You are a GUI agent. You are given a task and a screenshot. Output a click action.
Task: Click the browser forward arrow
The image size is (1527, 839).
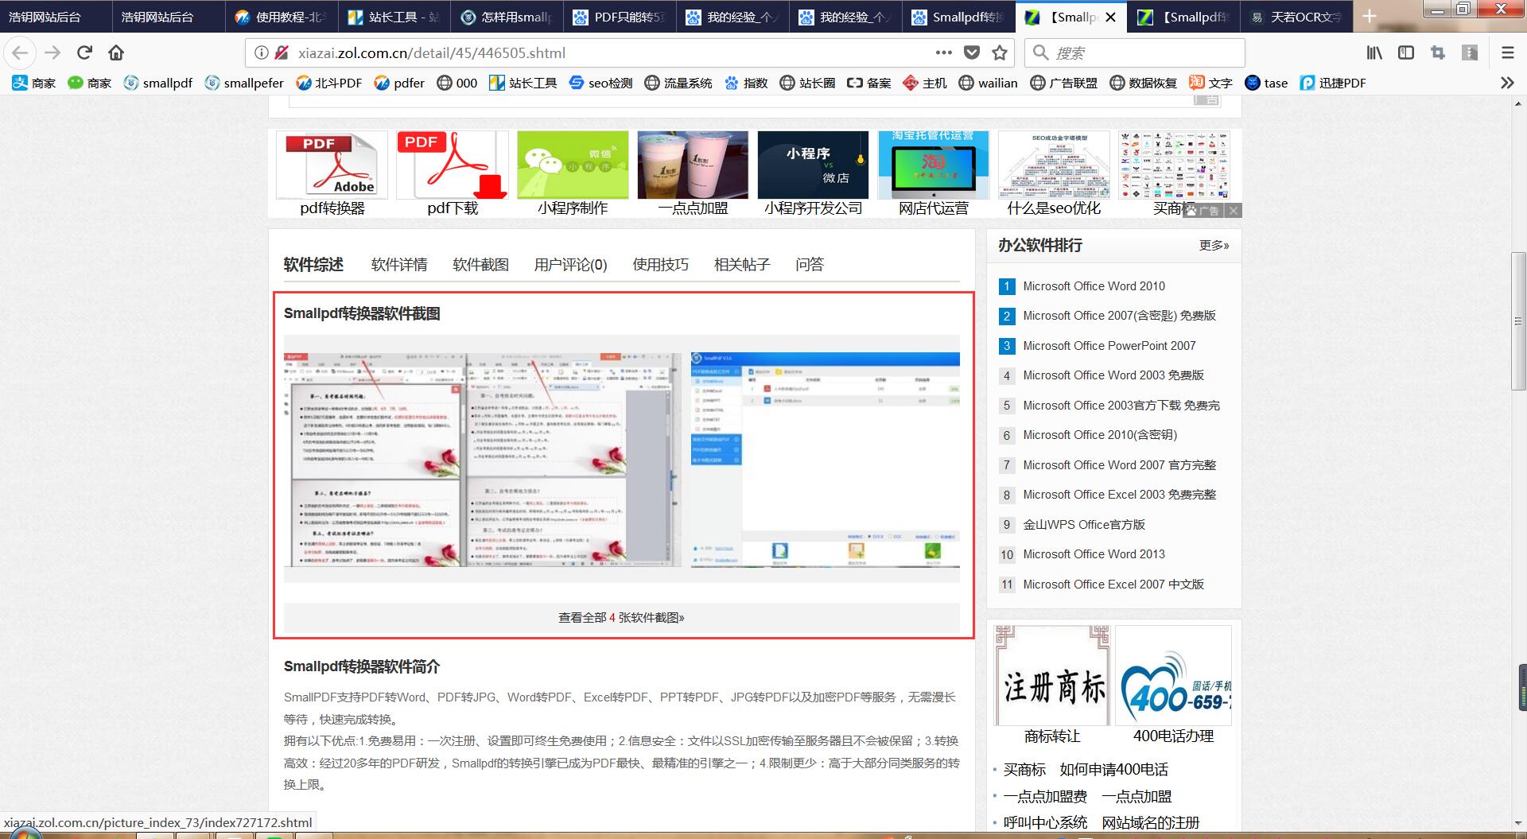click(x=52, y=52)
